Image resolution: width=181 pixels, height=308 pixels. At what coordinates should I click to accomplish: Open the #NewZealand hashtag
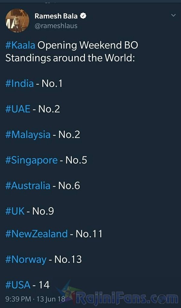click(37, 234)
